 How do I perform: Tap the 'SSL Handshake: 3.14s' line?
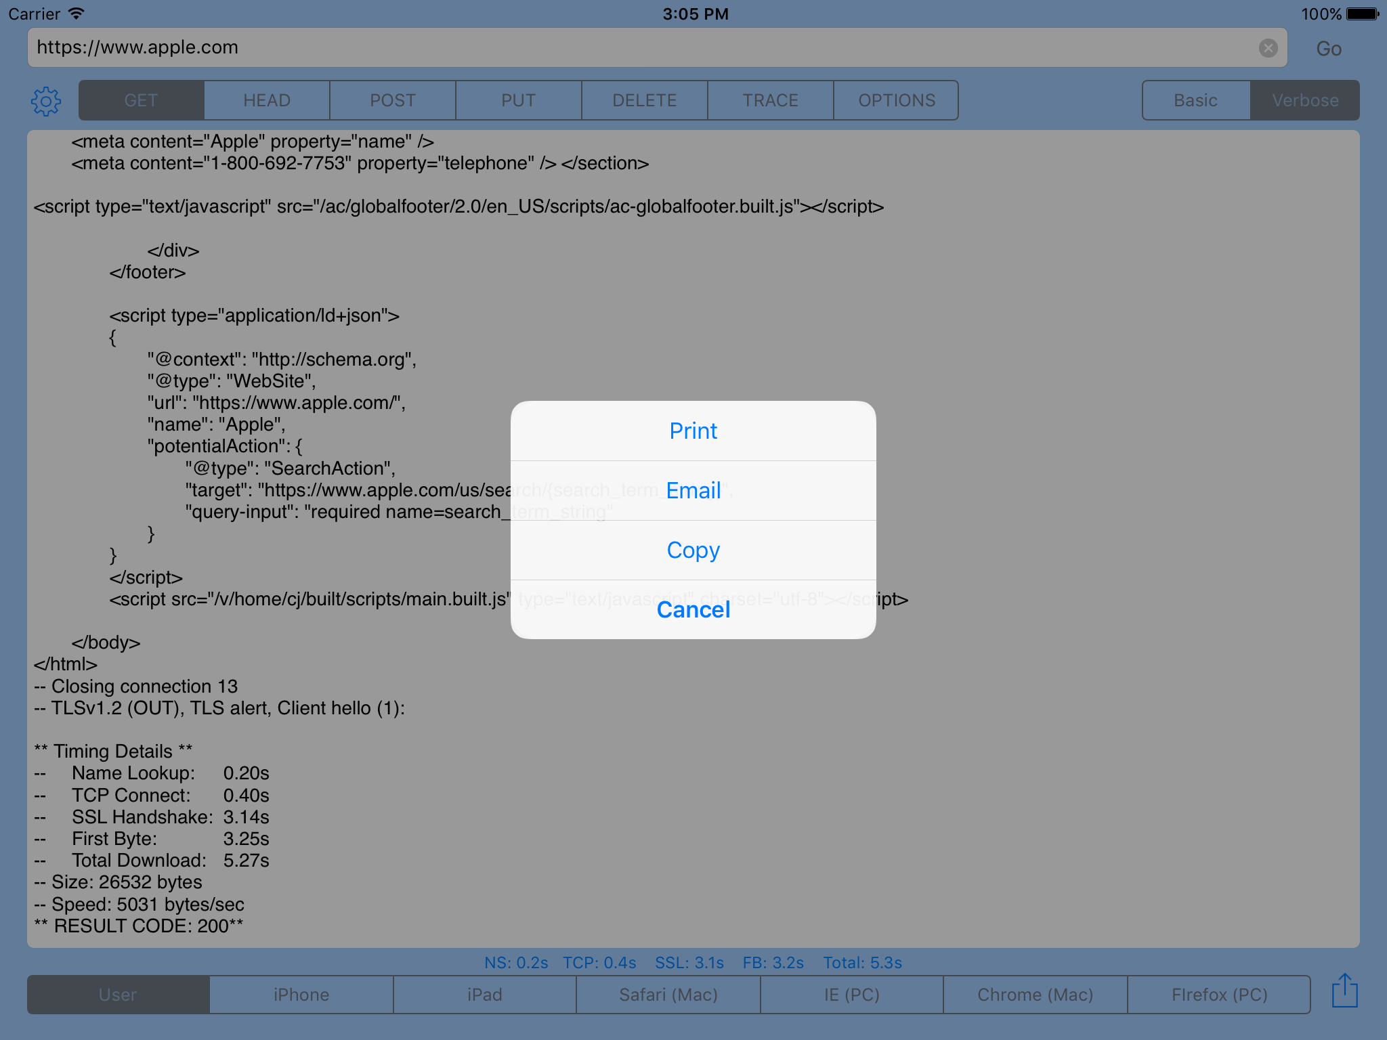pos(152,817)
